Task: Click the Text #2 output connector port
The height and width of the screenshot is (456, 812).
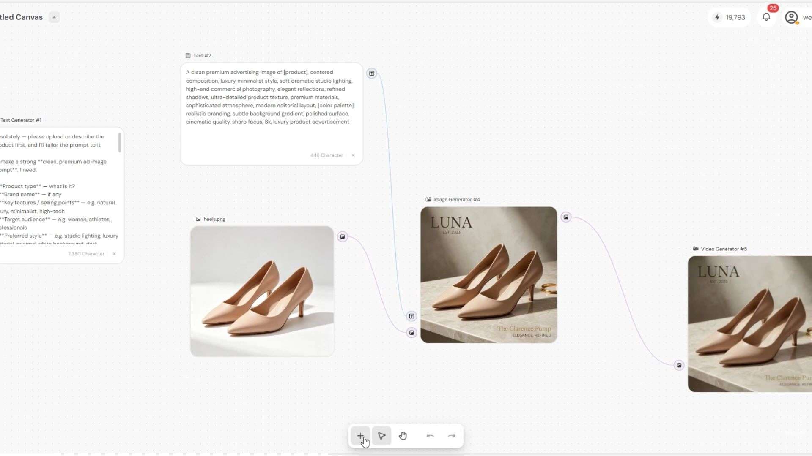Action: [371, 73]
